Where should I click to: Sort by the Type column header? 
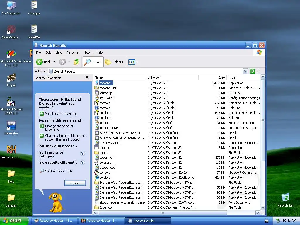tap(243, 77)
